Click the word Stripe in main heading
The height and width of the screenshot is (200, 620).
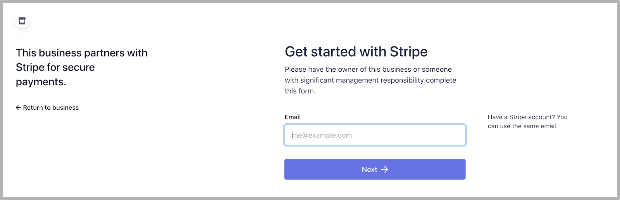point(408,52)
